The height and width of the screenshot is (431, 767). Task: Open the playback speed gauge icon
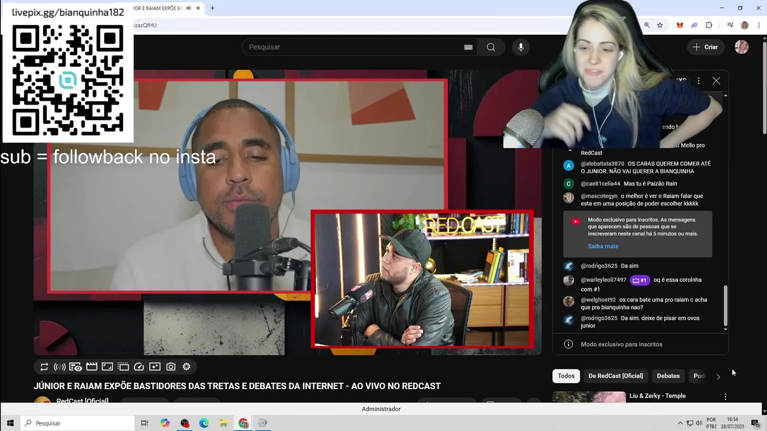coord(139,367)
